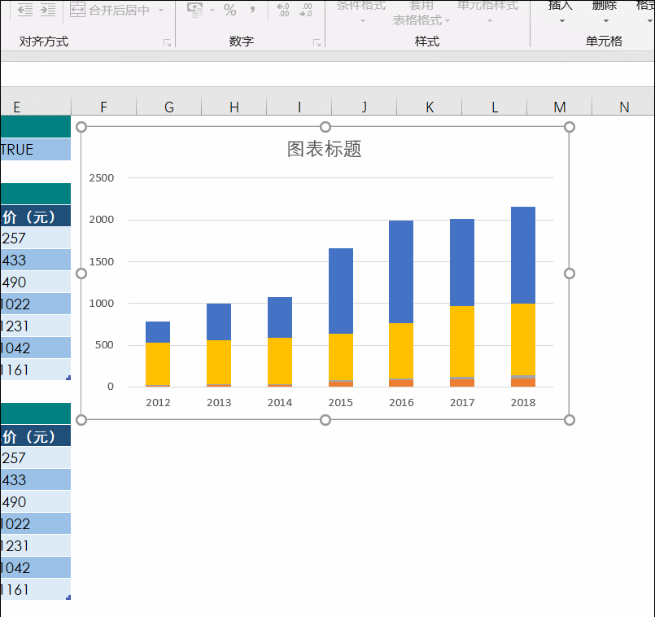Click the increase decimal places icon
Screen dimensions: 655x617
283,10
